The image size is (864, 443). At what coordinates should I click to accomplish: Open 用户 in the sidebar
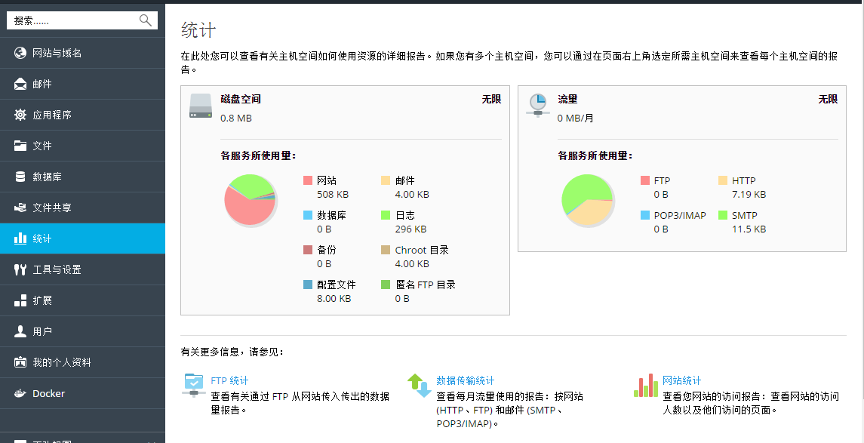click(83, 331)
